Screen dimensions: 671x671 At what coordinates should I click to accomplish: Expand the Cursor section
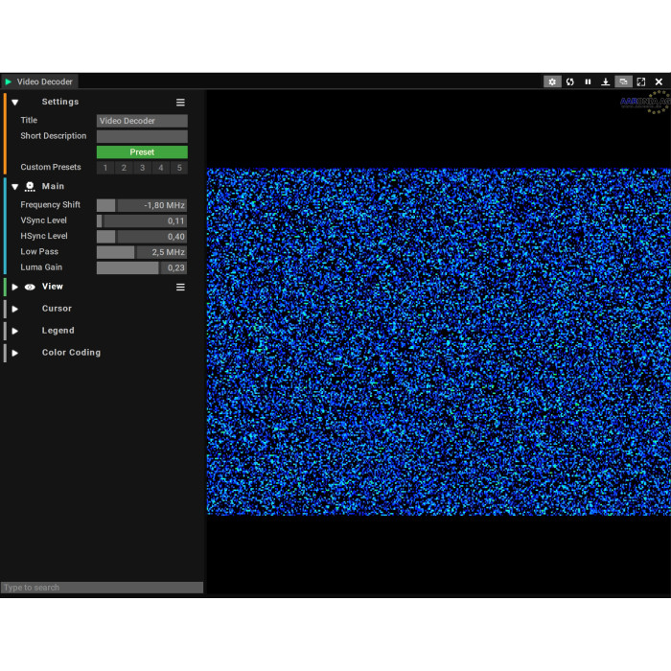tap(15, 309)
